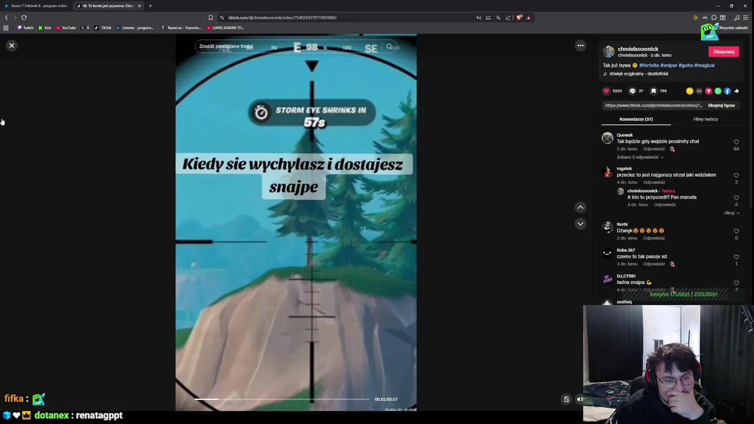This screenshot has width=754, height=424.
Task: Reply to rogatek's comment via Odpowiedz
Action: 654,182
